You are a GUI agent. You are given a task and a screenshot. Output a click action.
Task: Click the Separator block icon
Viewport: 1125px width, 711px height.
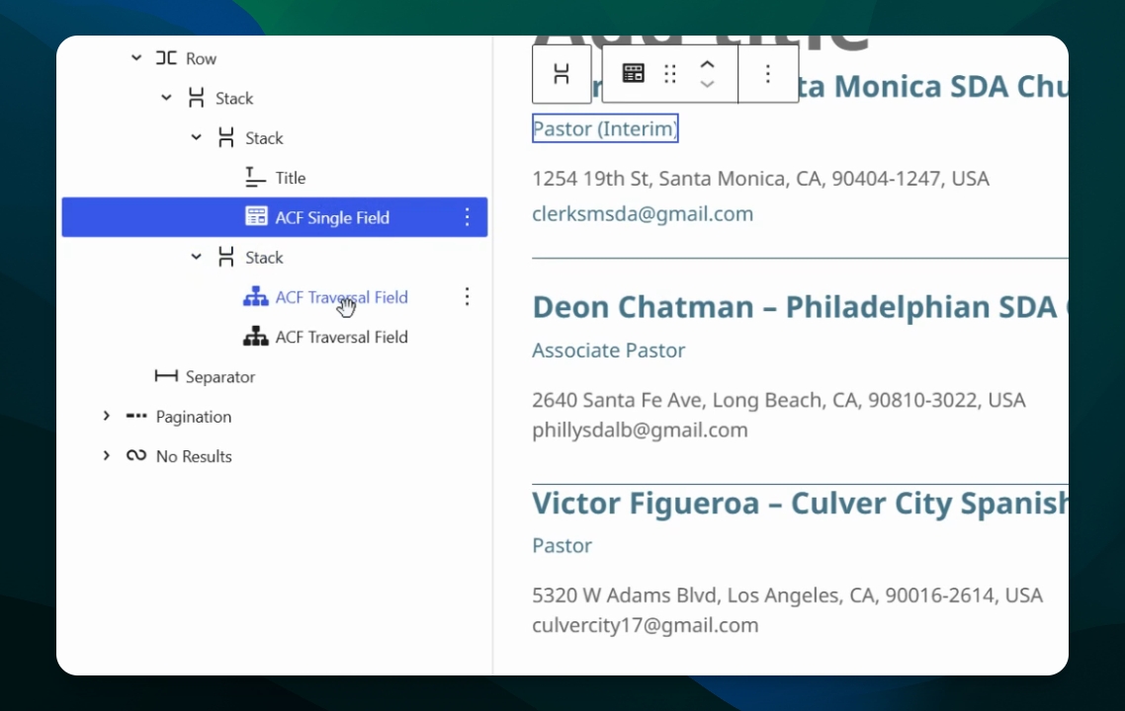[x=166, y=375]
